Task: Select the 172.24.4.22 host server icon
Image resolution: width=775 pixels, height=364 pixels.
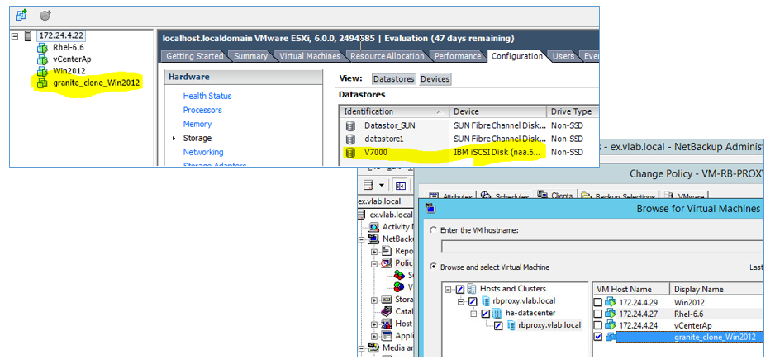Action: pyautogui.click(x=28, y=36)
